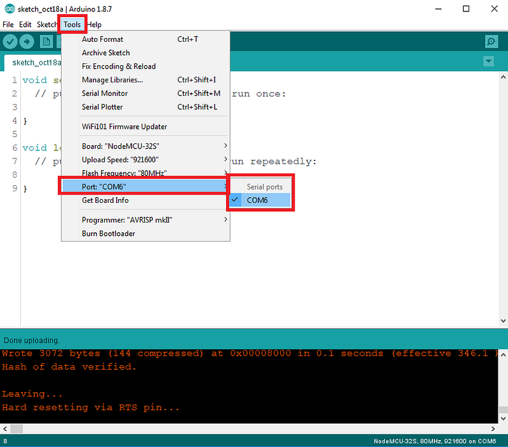Click the New sketch toolbar icon

[46, 42]
